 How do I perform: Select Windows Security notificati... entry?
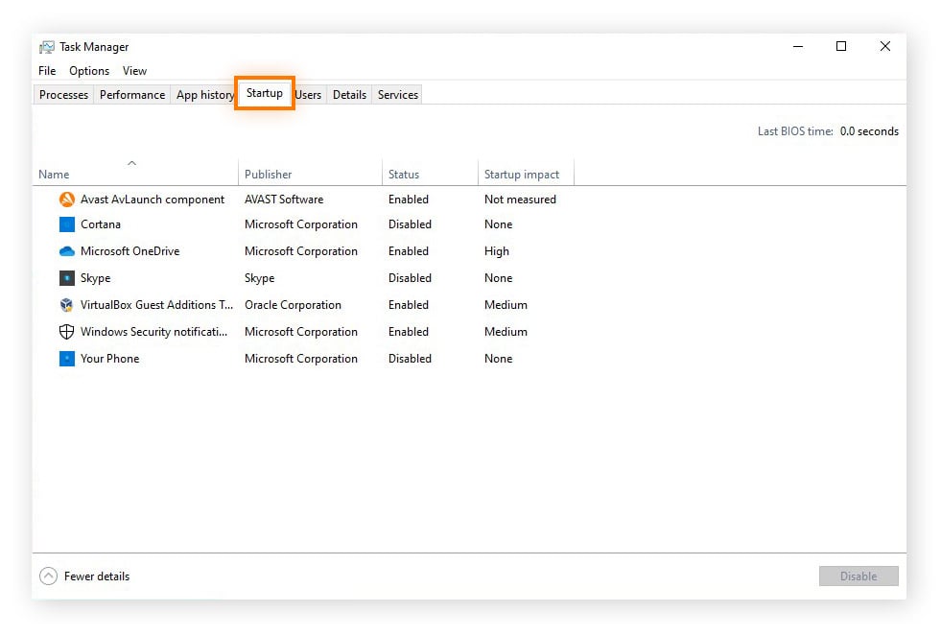pyautogui.click(x=154, y=331)
